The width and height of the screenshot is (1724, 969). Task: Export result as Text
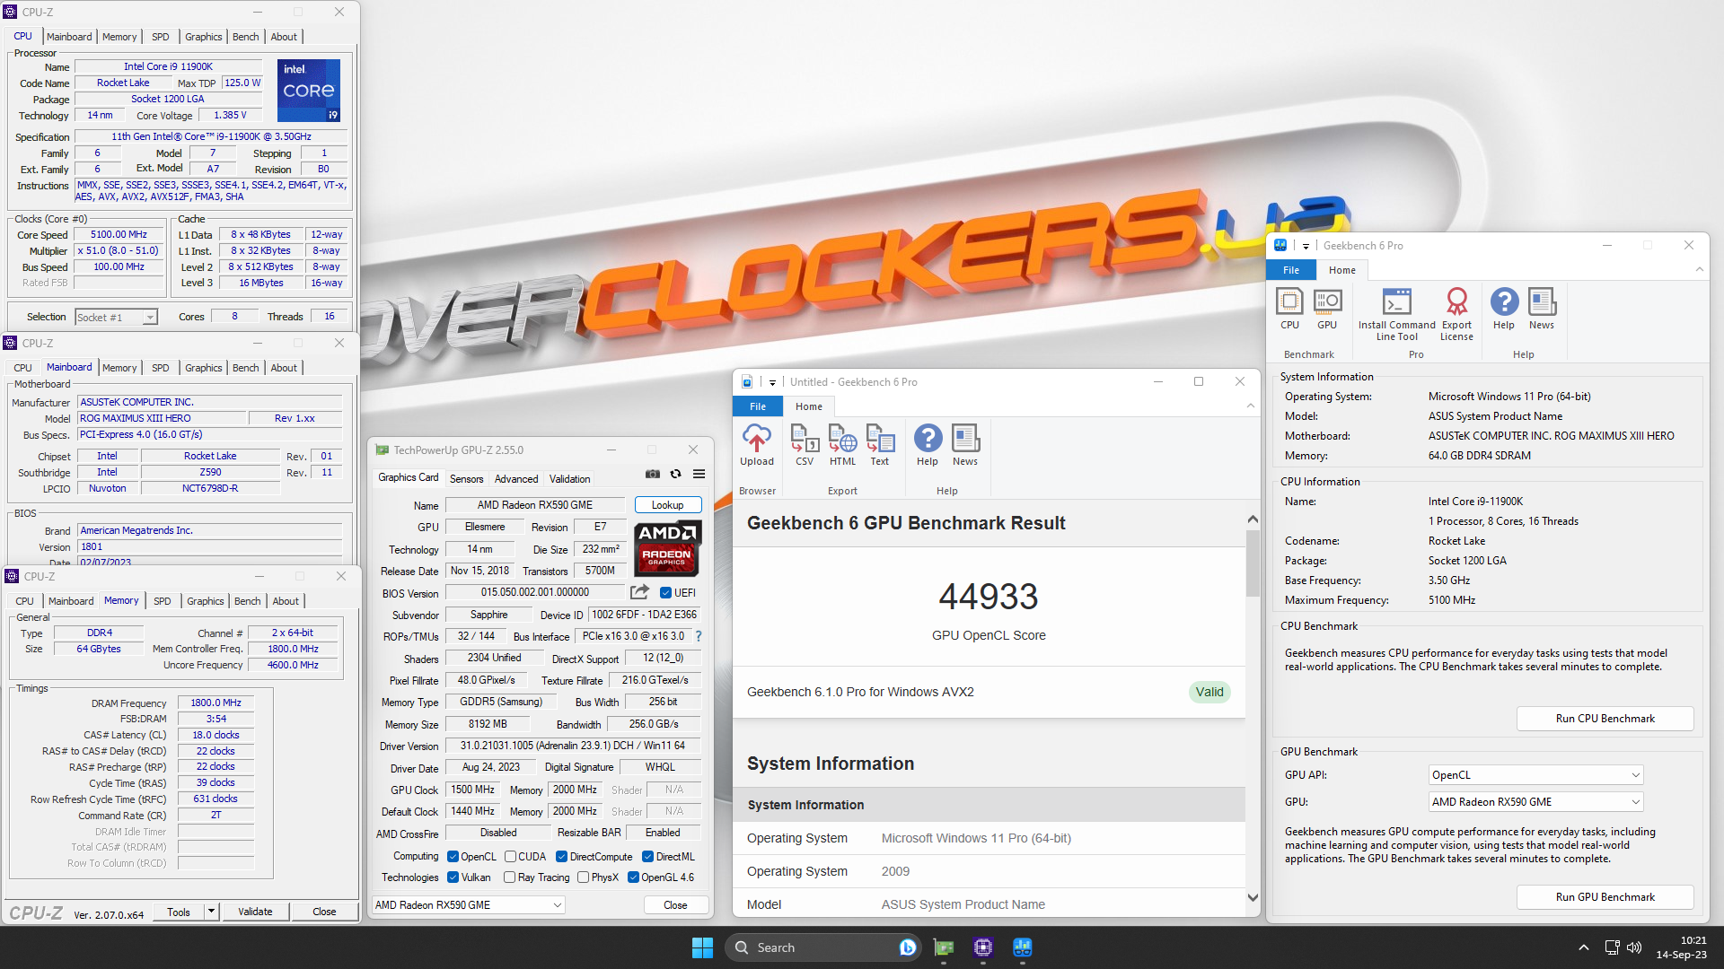click(880, 445)
